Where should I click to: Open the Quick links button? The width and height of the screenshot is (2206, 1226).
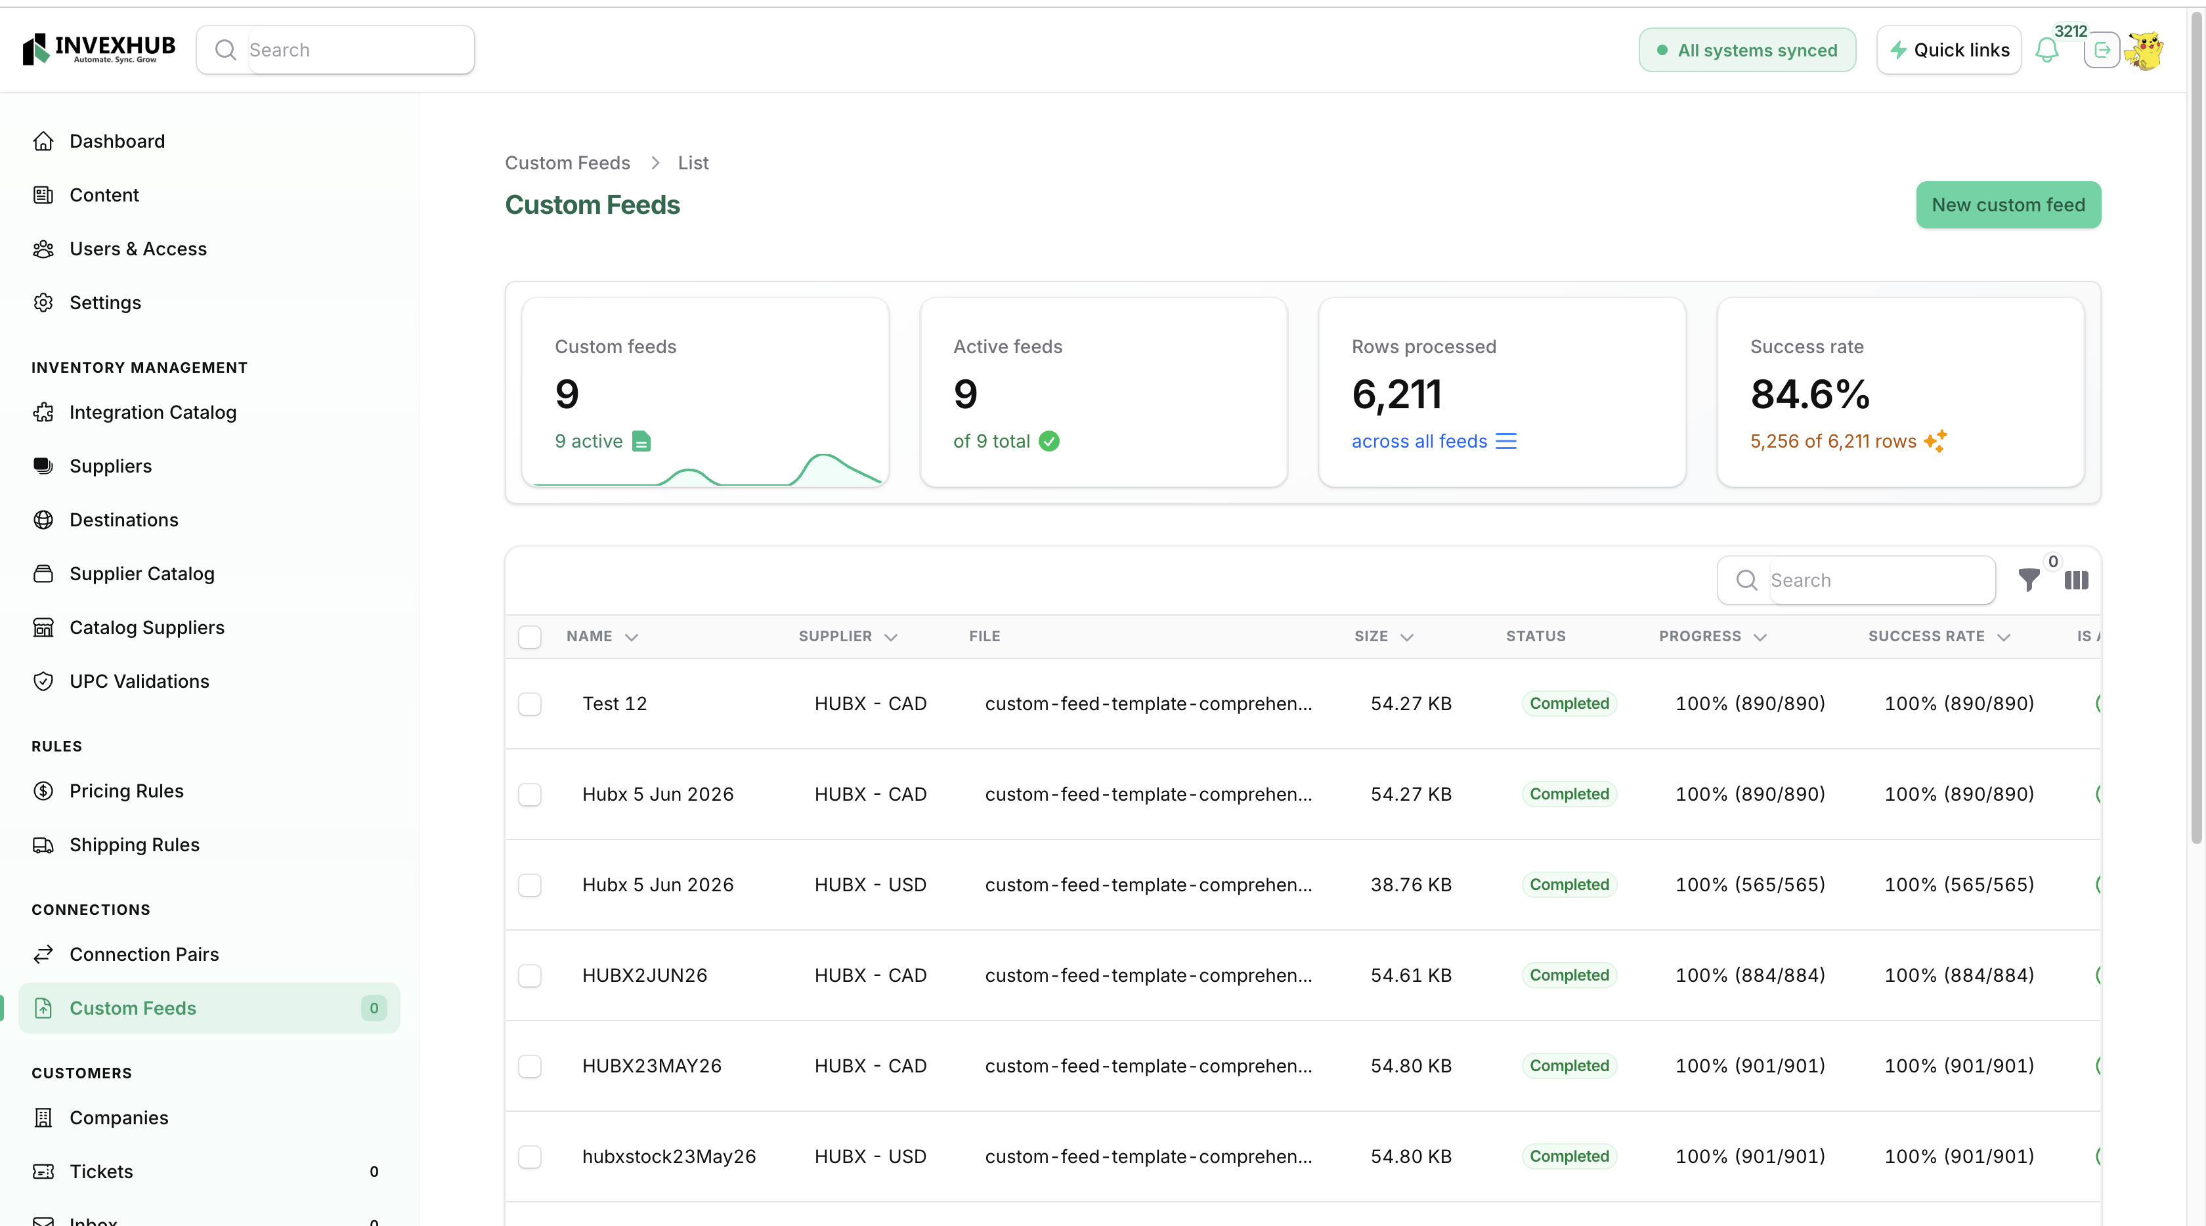click(1949, 50)
